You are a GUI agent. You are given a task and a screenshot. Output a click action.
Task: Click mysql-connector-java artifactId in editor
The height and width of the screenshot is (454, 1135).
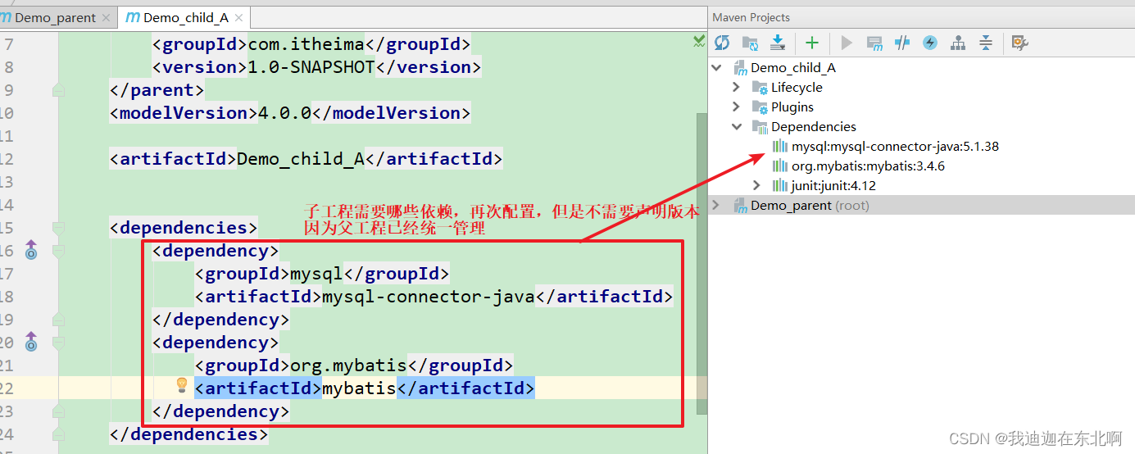429,297
